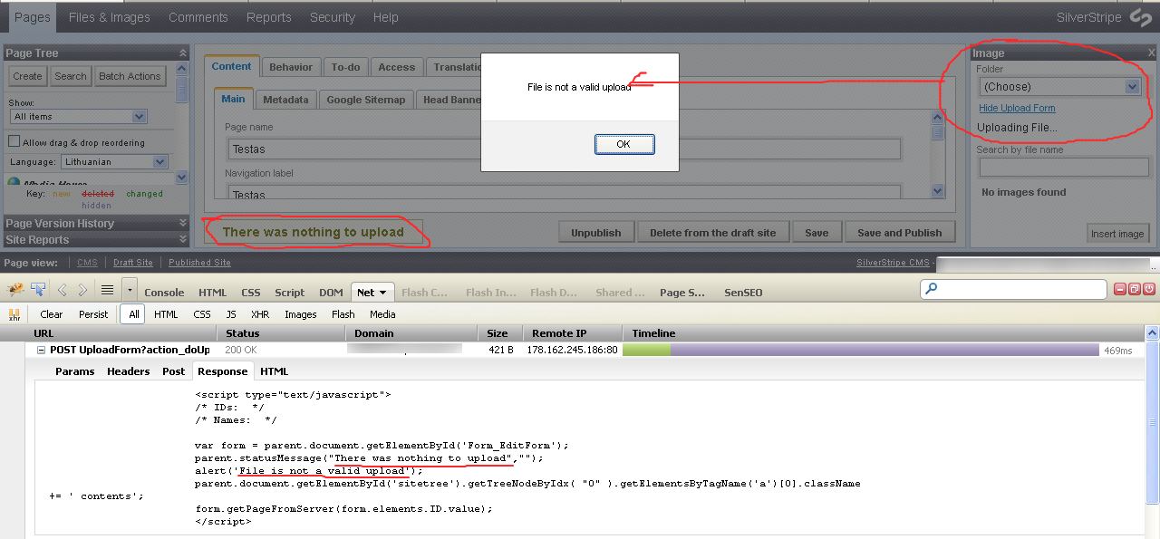Collapse the POST UploadForm request row

point(41,350)
